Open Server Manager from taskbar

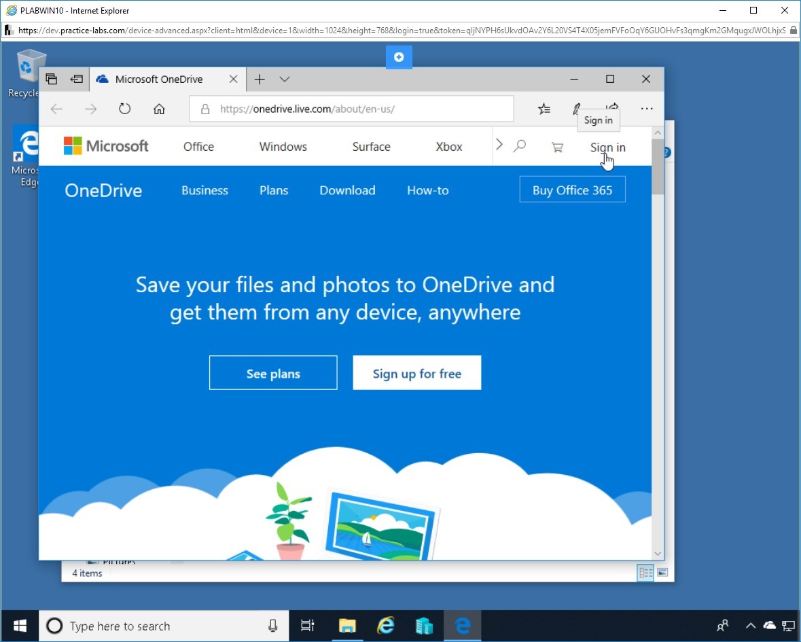coord(424,626)
